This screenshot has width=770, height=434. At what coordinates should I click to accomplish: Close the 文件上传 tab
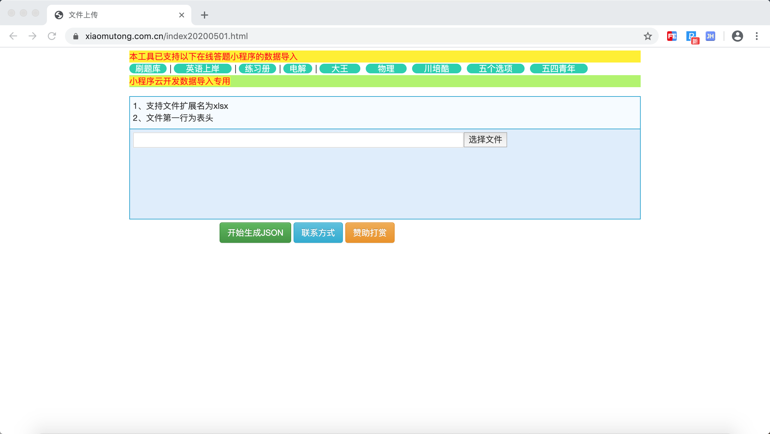181,15
